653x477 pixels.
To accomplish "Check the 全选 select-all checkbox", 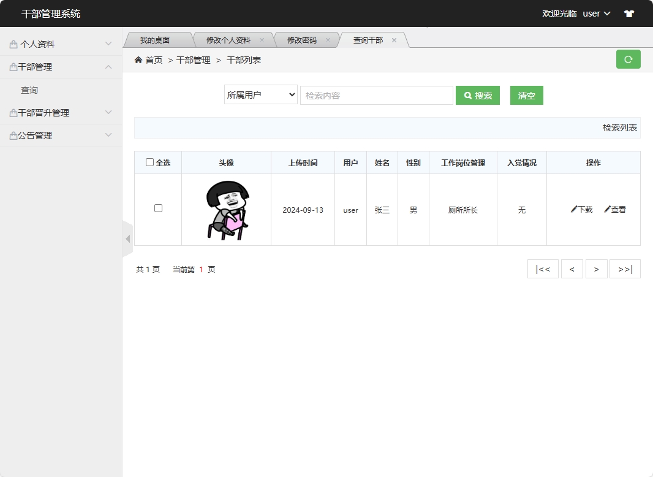I will click(x=149, y=161).
